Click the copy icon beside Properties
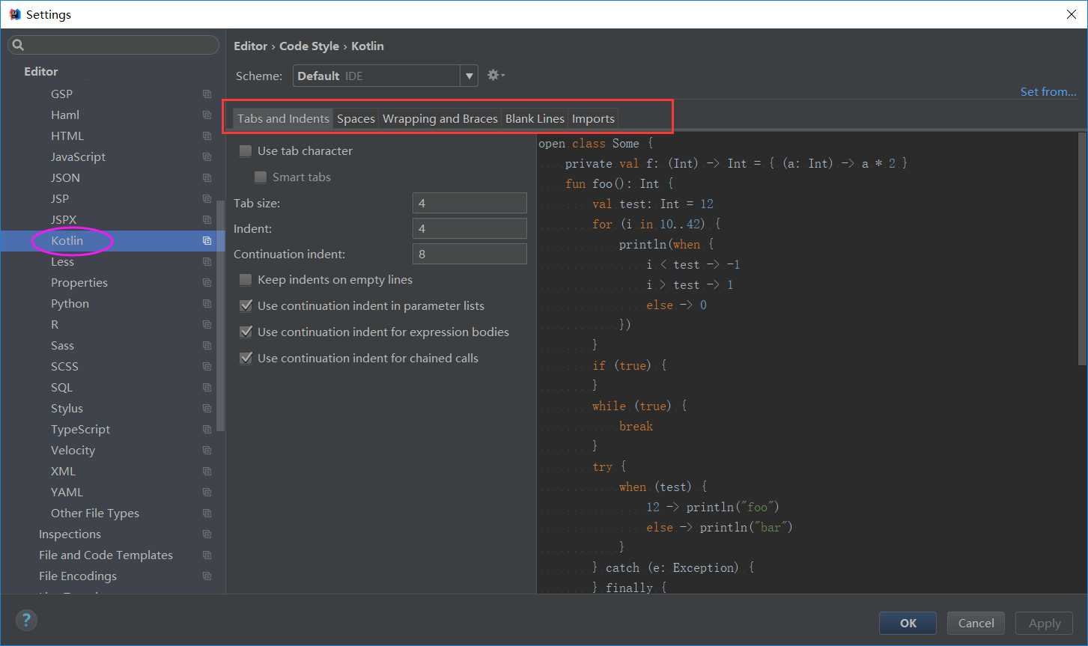Screen dimensions: 1088x646 point(207,282)
